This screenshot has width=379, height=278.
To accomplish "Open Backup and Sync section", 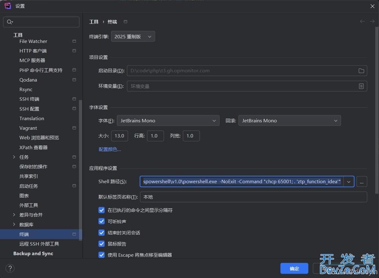I will (x=33, y=254).
